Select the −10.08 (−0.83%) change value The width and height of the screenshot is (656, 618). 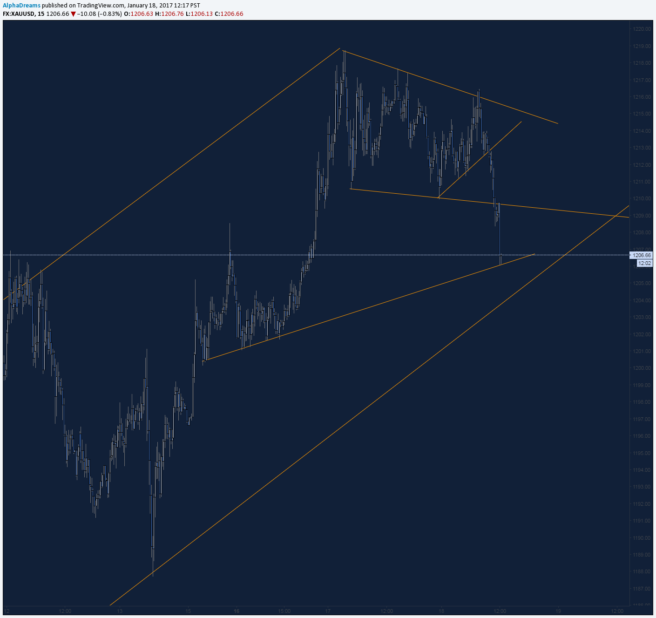point(100,14)
